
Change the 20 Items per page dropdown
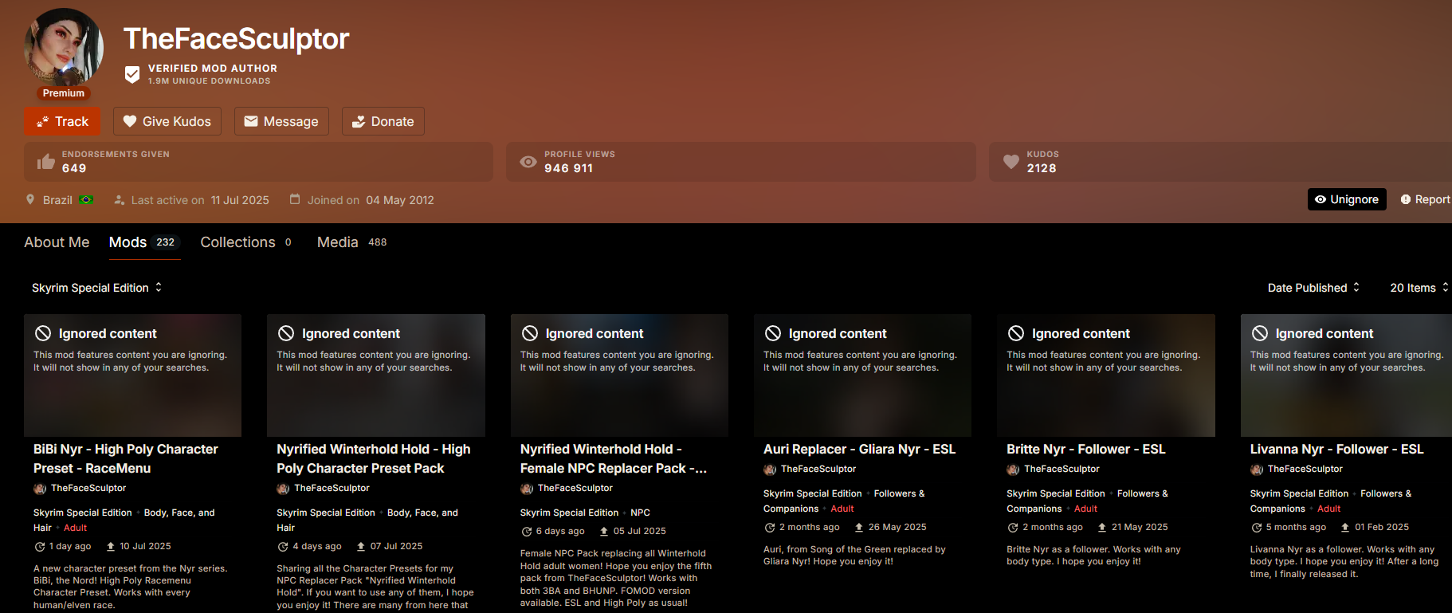click(x=1419, y=288)
